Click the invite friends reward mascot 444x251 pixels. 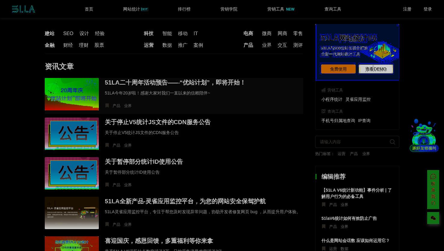coord(424,135)
